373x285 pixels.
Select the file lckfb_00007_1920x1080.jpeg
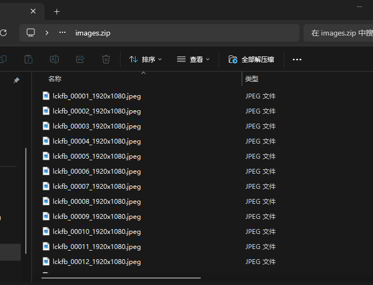click(97, 187)
